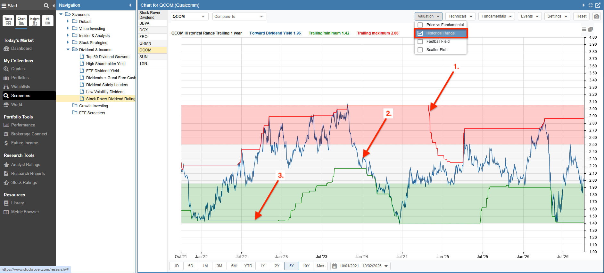Open the Settings button menu
This screenshot has height=273, width=604.
click(x=557, y=16)
